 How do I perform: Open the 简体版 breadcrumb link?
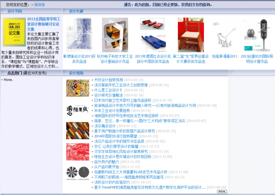click(x=39, y=5)
